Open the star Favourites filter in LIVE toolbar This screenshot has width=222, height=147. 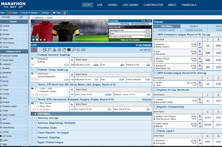pos(40,50)
